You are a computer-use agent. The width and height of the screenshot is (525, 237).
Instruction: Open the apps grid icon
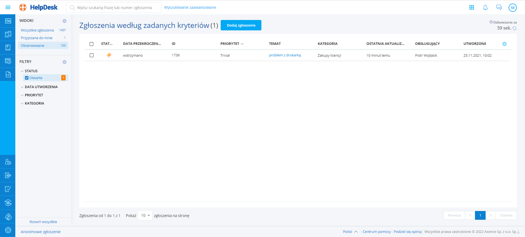coord(471,7)
